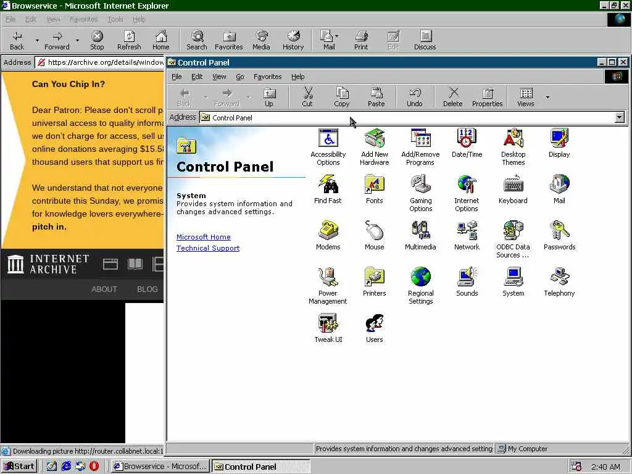Open Add New Hardware applet
This screenshot has height=474, width=632.
[x=375, y=147]
